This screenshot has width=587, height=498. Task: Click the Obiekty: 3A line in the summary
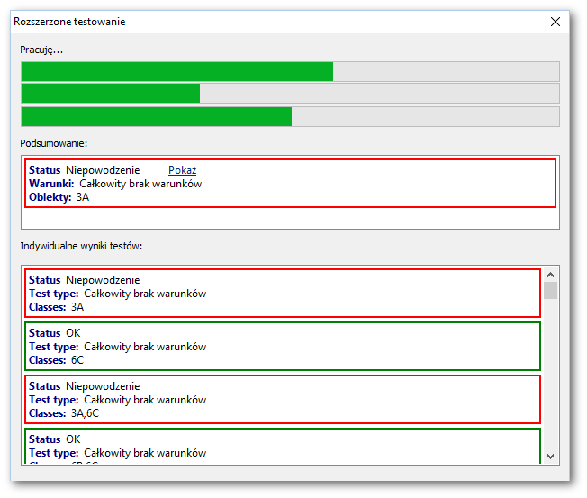click(59, 197)
